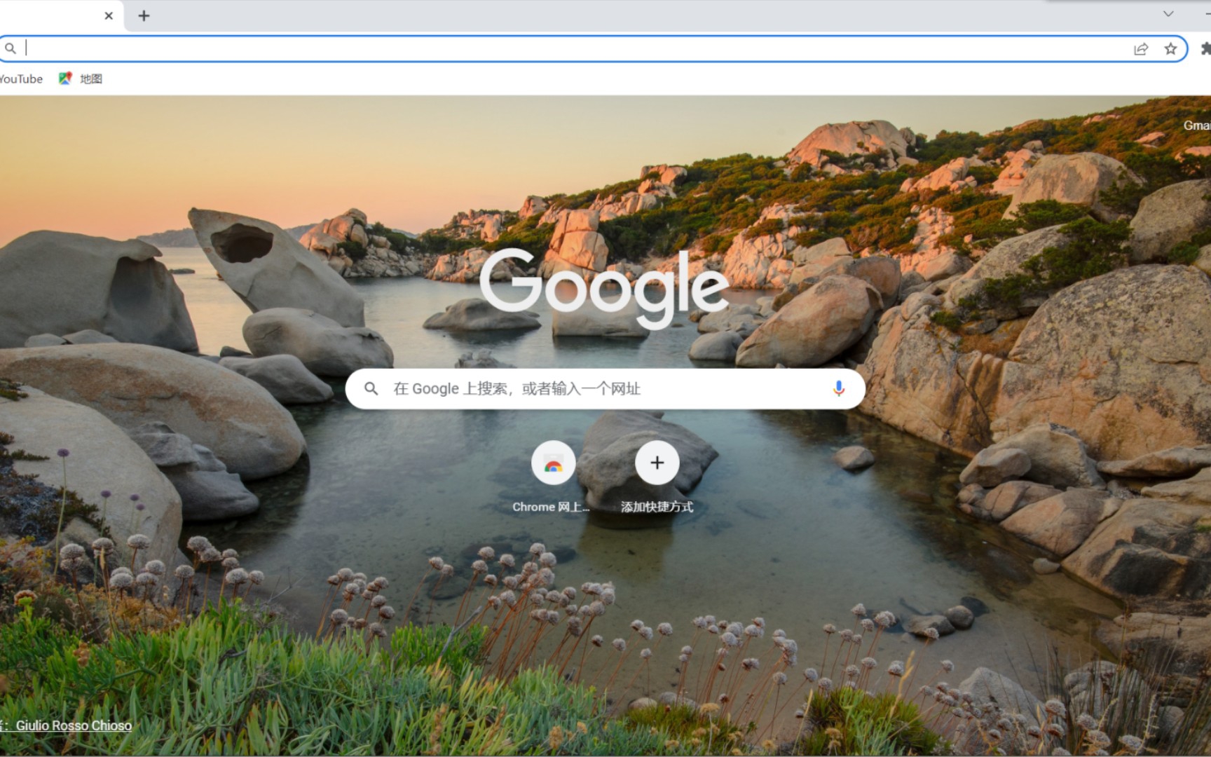Start voice search with microphone icon
This screenshot has width=1211, height=757.
click(x=838, y=388)
